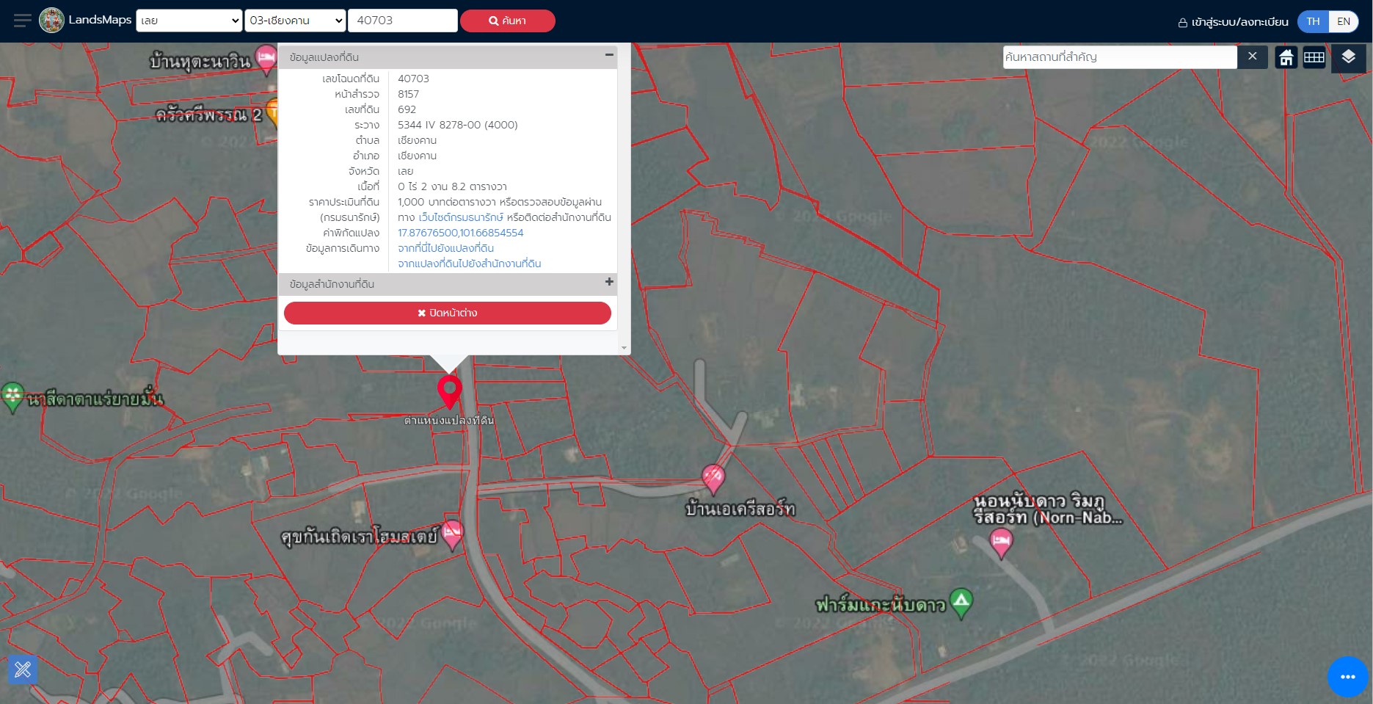
Task: Open the hamburger menu icon
Action: (23, 21)
